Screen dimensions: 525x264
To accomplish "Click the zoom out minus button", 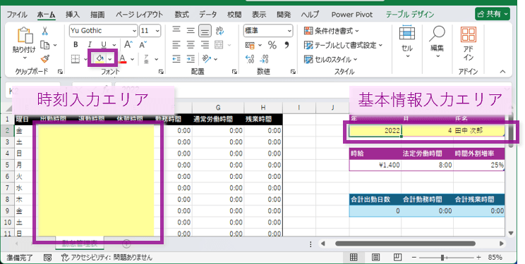I will click(x=414, y=258).
